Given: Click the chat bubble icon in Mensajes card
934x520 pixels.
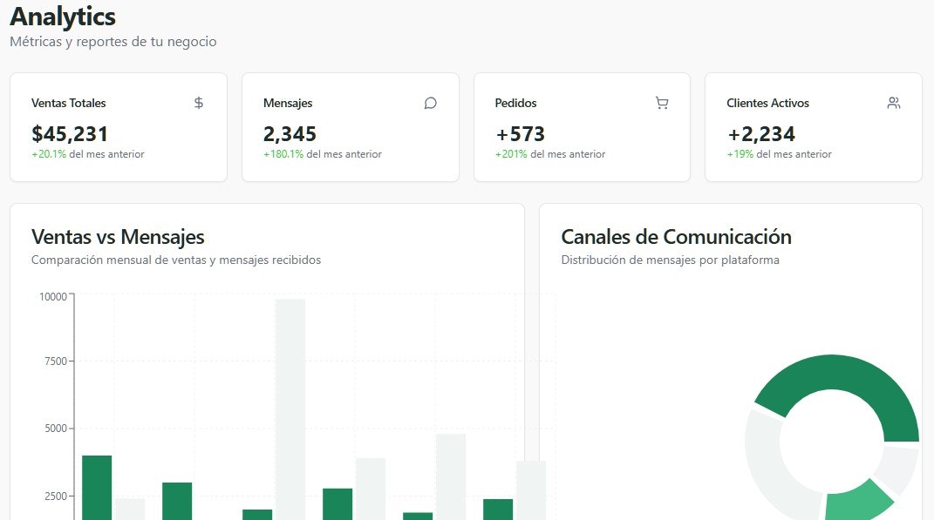Looking at the screenshot, I should point(430,103).
